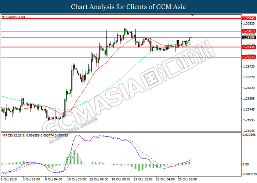The image size is (257, 183).
Task: Click the 1.24820 price axis value
Action: pos(249,88)
